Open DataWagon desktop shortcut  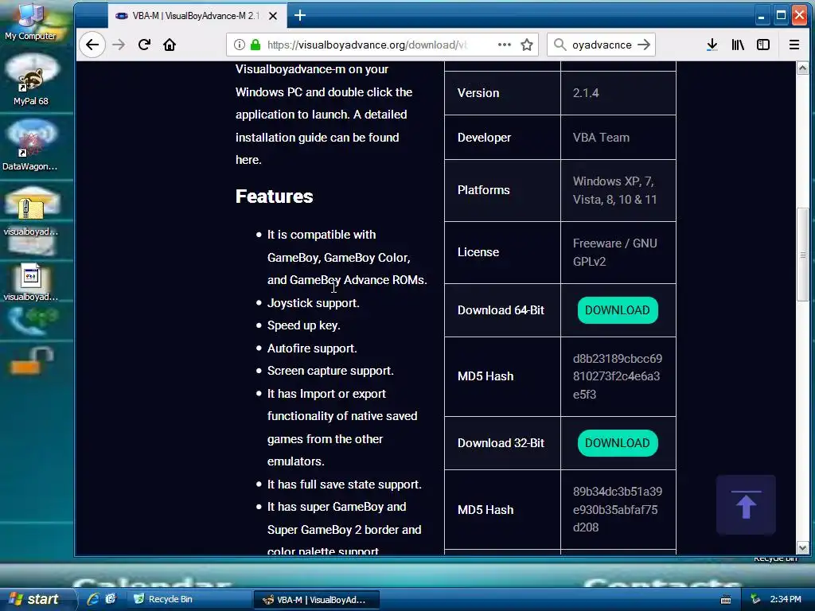[x=30, y=145]
